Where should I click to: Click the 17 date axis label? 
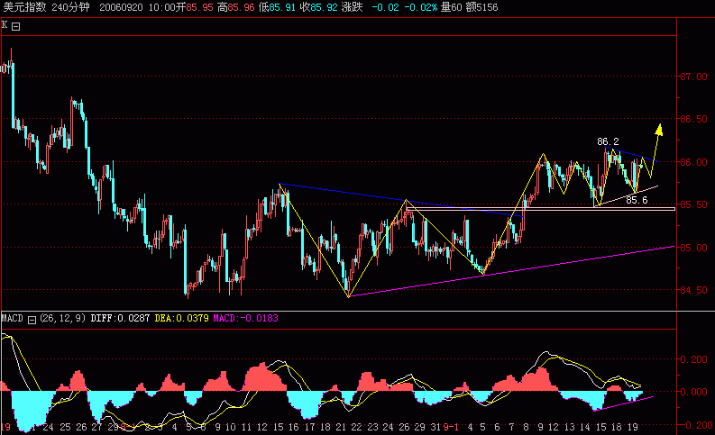(x=309, y=427)
